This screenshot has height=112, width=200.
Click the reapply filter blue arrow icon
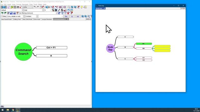59,13
